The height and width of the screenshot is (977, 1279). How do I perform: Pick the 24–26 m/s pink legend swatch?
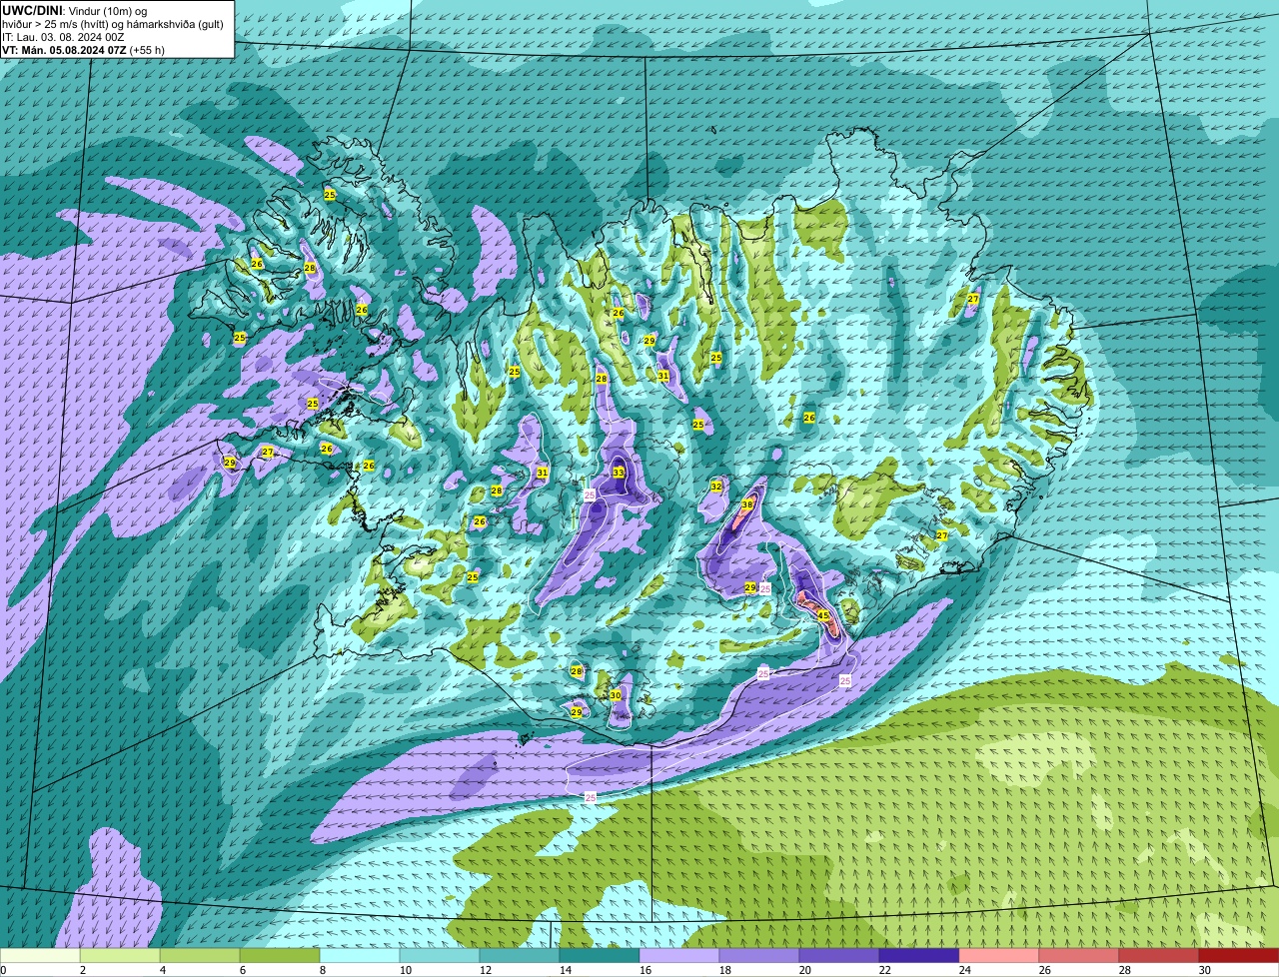click(x=999, y=956)
